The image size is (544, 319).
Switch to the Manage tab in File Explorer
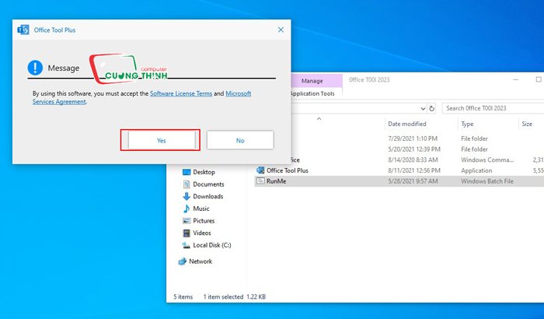tap(312, 81)
